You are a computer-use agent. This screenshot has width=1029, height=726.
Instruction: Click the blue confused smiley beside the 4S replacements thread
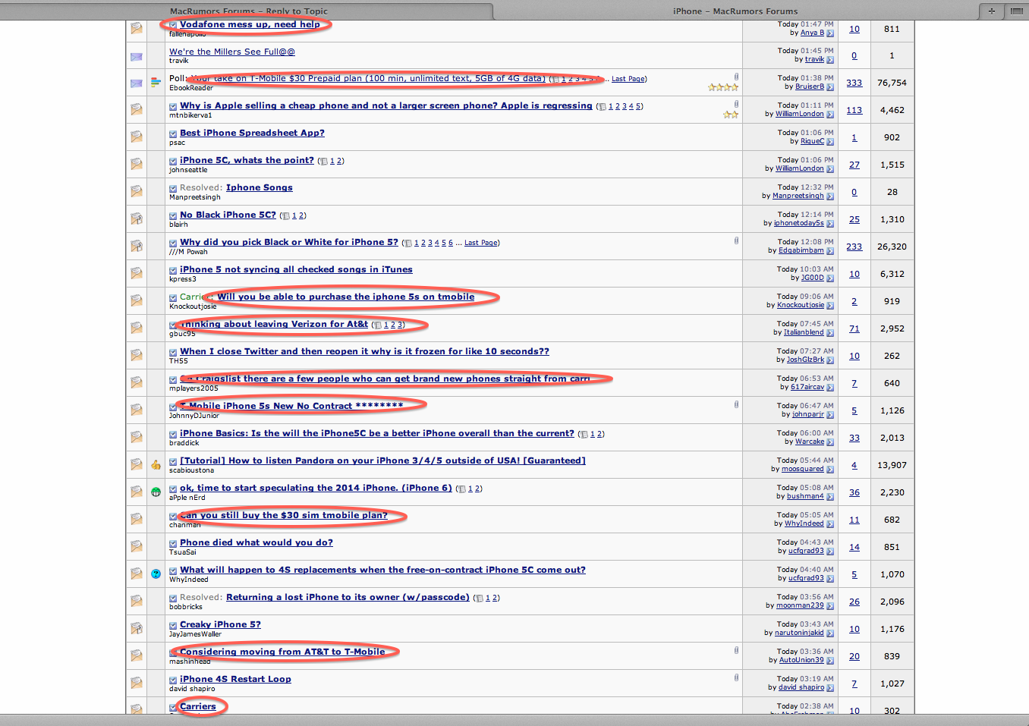click(x=156, y=574)
